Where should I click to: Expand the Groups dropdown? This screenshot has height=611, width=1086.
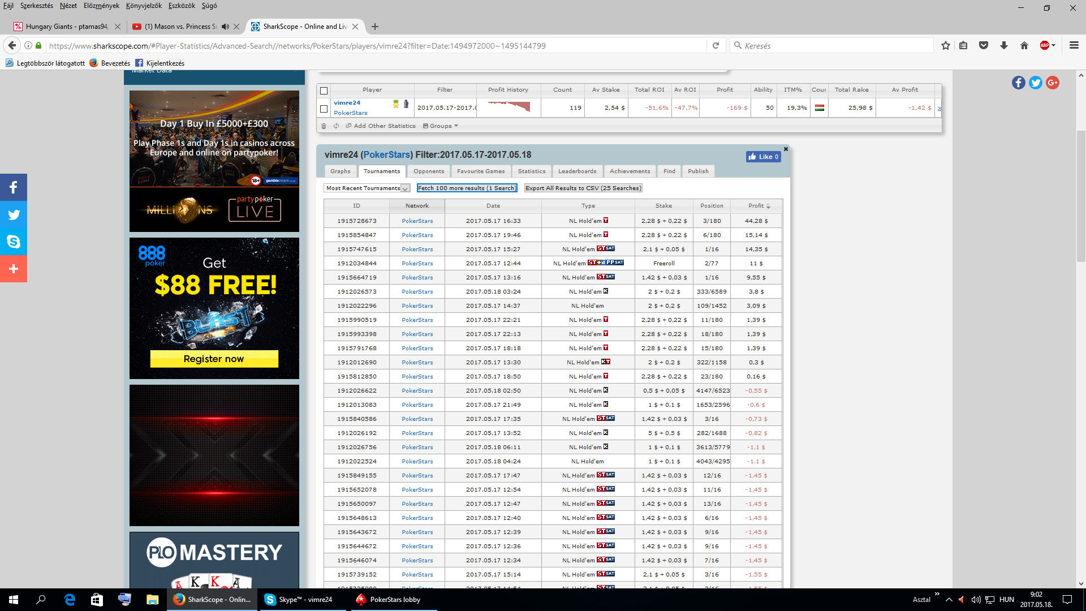coord(441,126)
